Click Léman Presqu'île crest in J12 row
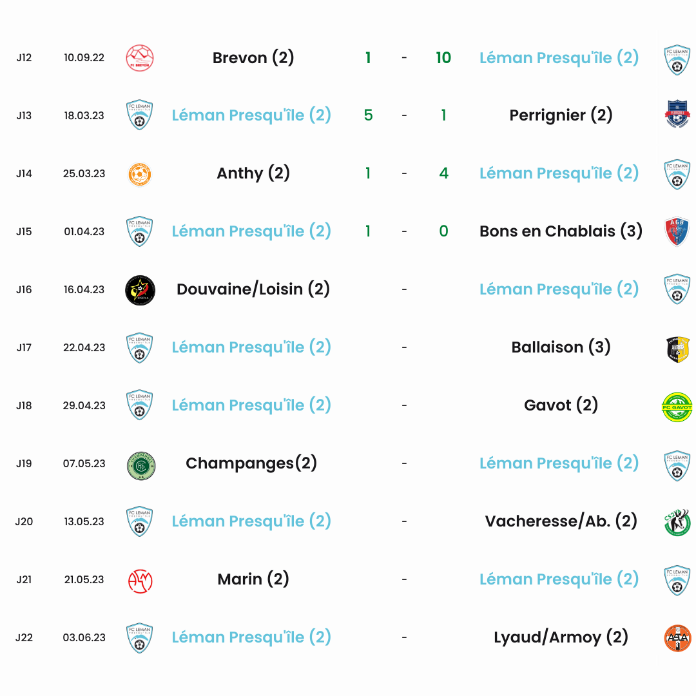Viewport: 696px width, 696px height. pos(677,60)
